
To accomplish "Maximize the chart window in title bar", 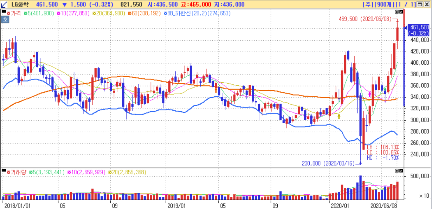I will (x=420, y=5).
